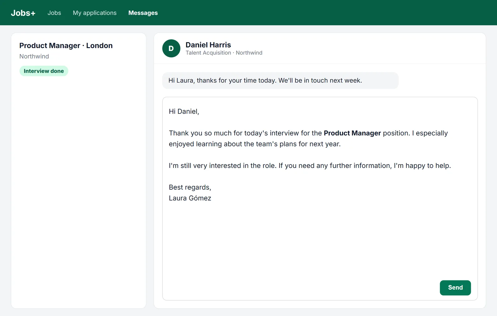Click the 'Laura Gómez' signature
The width and height of the screenshot is (497, 316).
click(190, 198)
